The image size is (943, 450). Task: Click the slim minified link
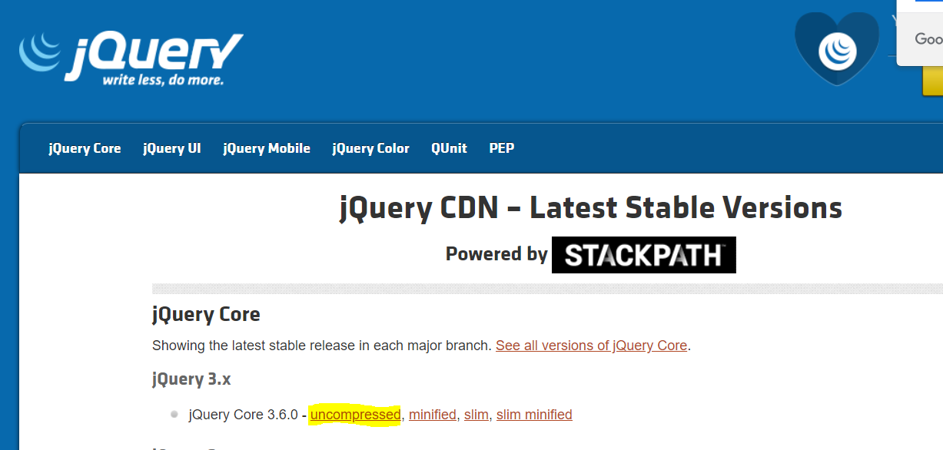coord(534,415)
